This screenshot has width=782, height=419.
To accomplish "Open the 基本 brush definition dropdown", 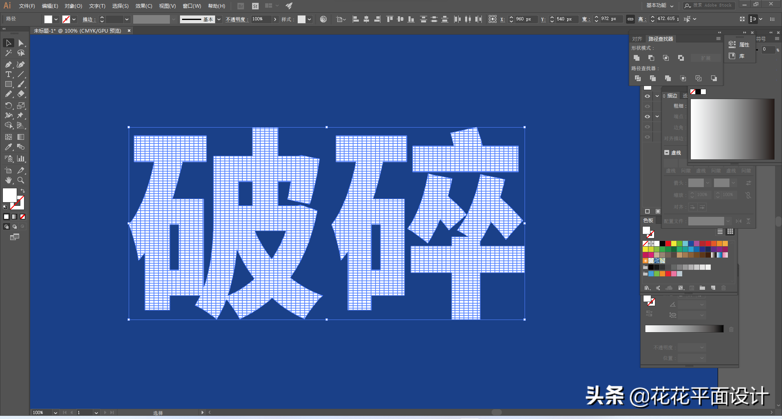I will click(219, 19).
